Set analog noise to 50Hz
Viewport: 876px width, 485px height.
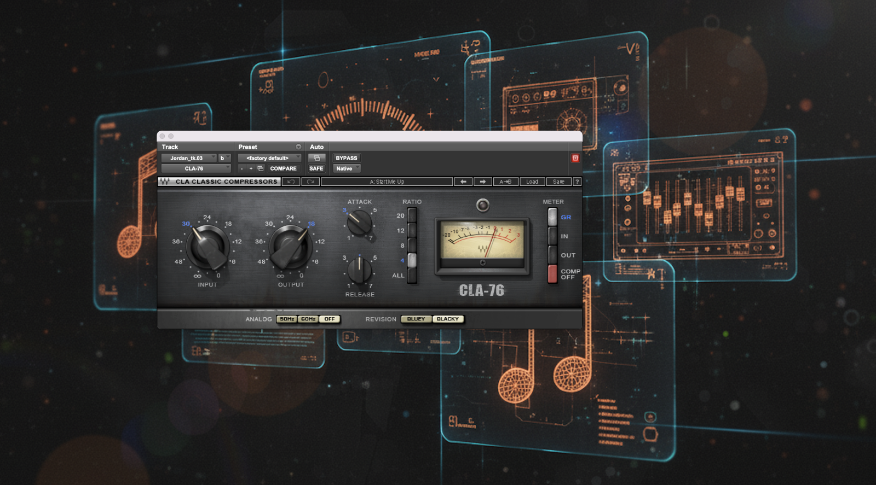pos(287,319)
